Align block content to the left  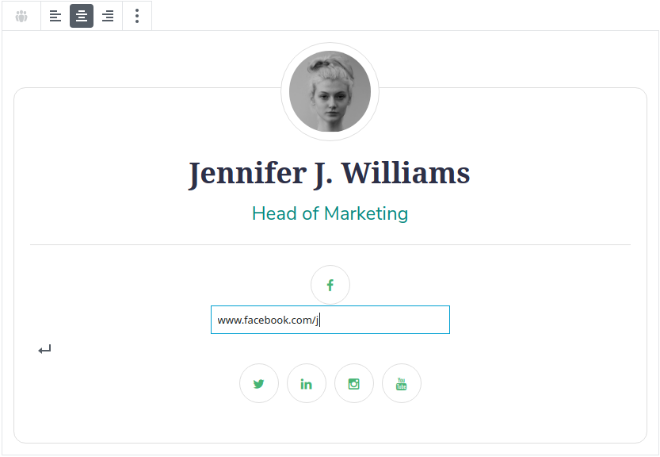coord(55,16)
